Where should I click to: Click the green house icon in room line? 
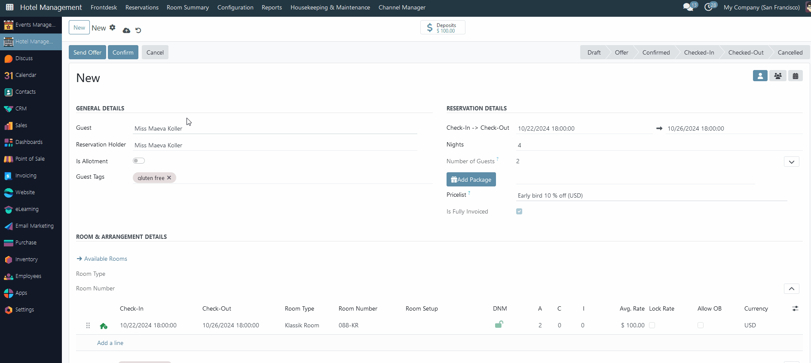coord(104,326)
